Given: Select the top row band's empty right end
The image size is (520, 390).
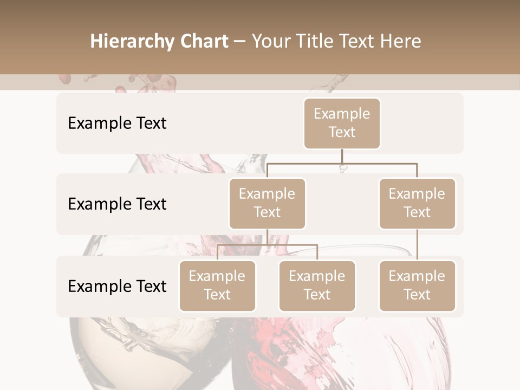Looking at the screenshot, I should [x=428, y=123].
